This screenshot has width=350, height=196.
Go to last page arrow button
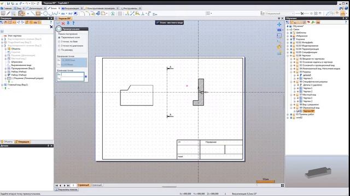(x=68, y=185)
